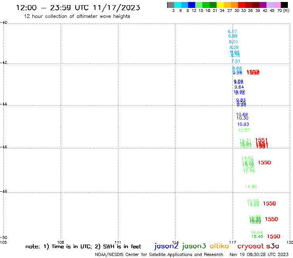Image resolution: width=293 pixels, height=258 pixels.
Task: Pick the purple swatch in the color scale
Action: click(263, 5)
